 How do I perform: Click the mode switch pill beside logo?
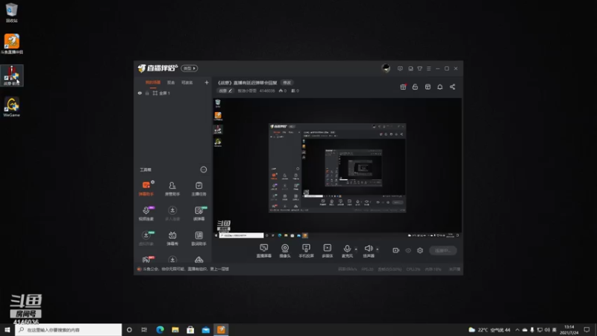coord(190,68)
